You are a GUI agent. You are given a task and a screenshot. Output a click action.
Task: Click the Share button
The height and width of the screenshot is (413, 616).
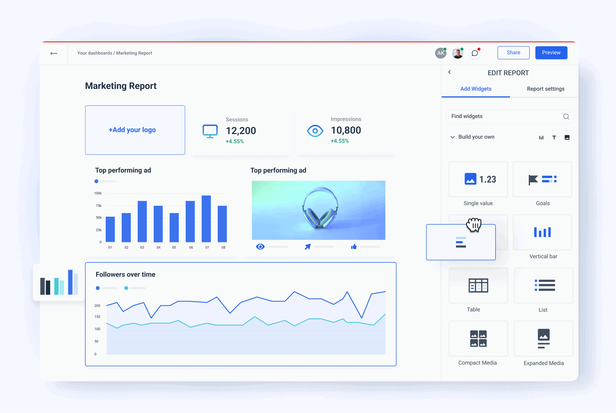pos(513,52)
